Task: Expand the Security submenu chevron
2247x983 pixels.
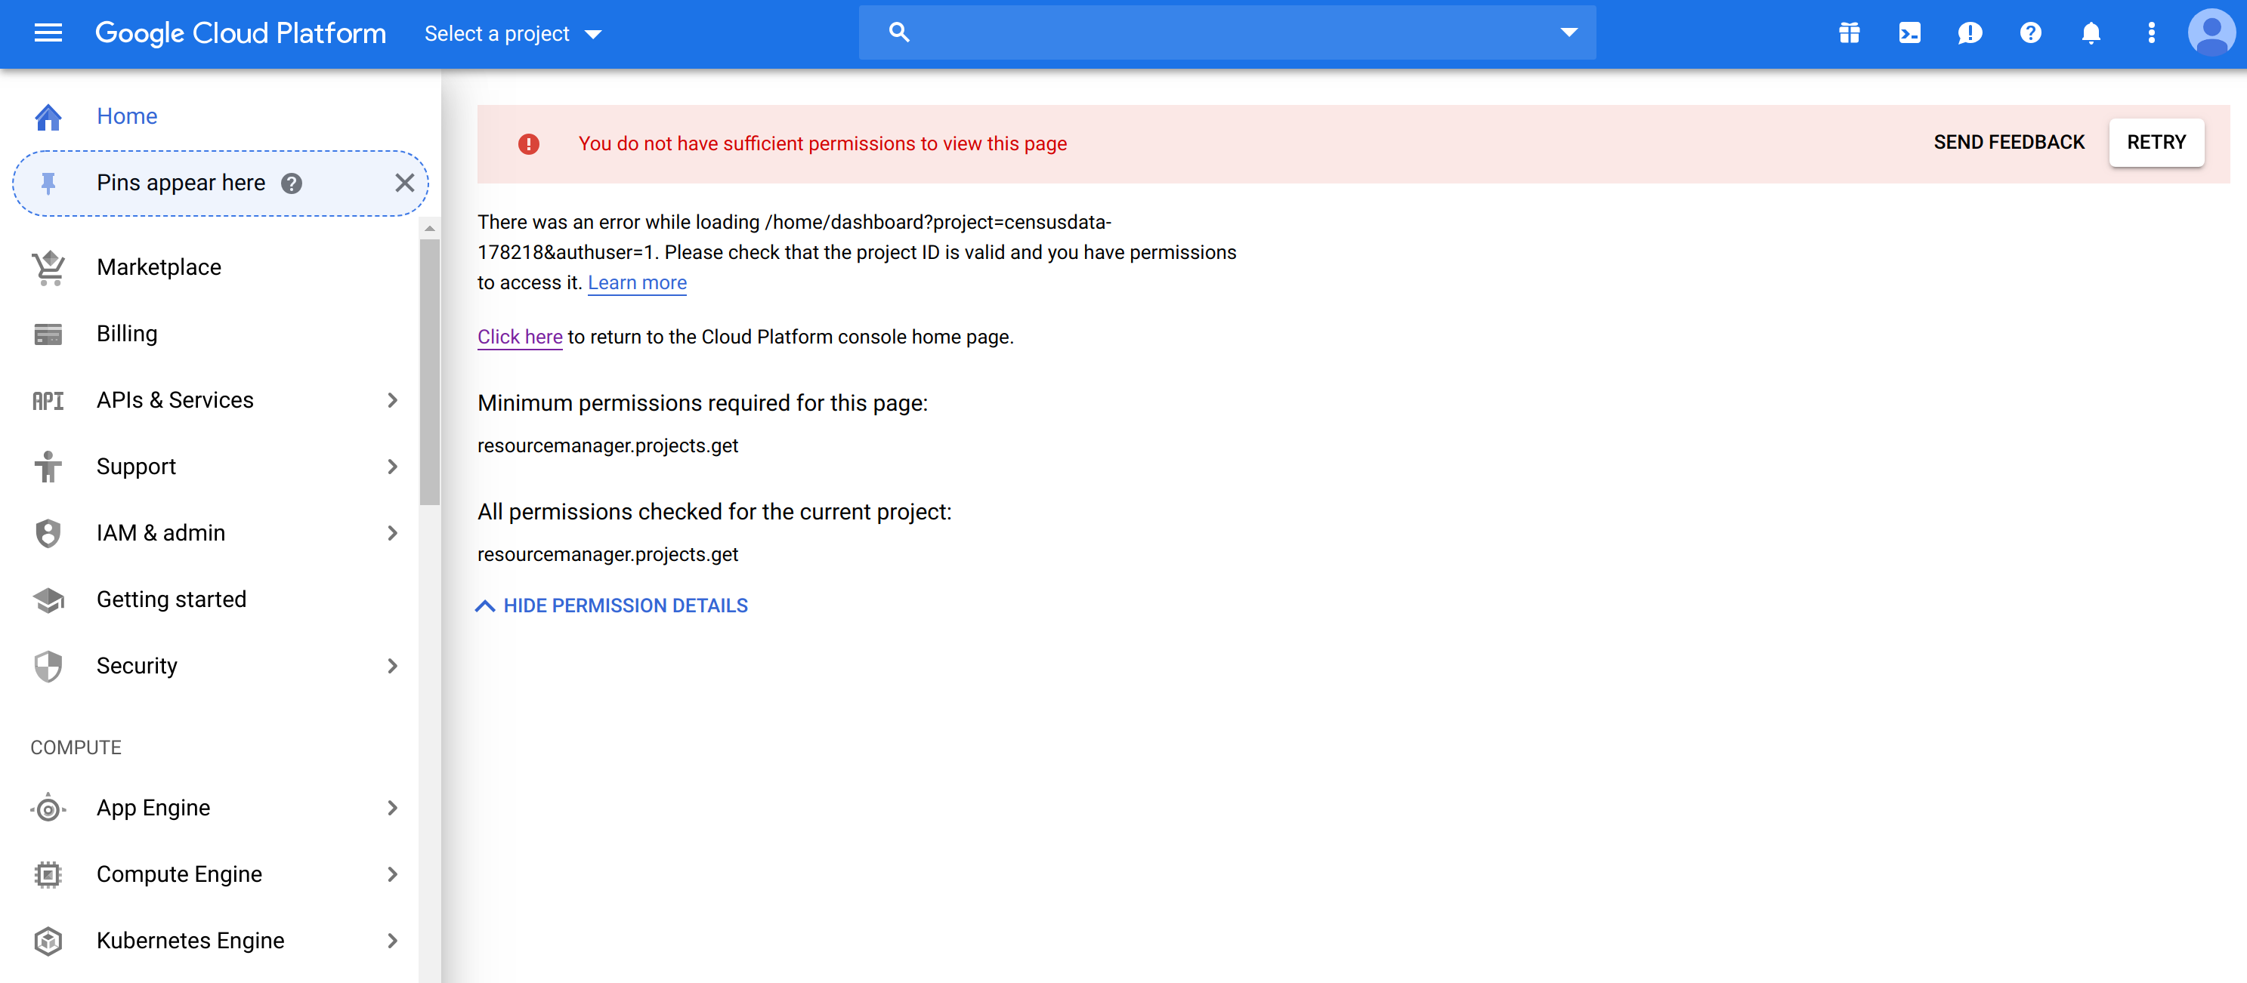Action: coord(393,666)
